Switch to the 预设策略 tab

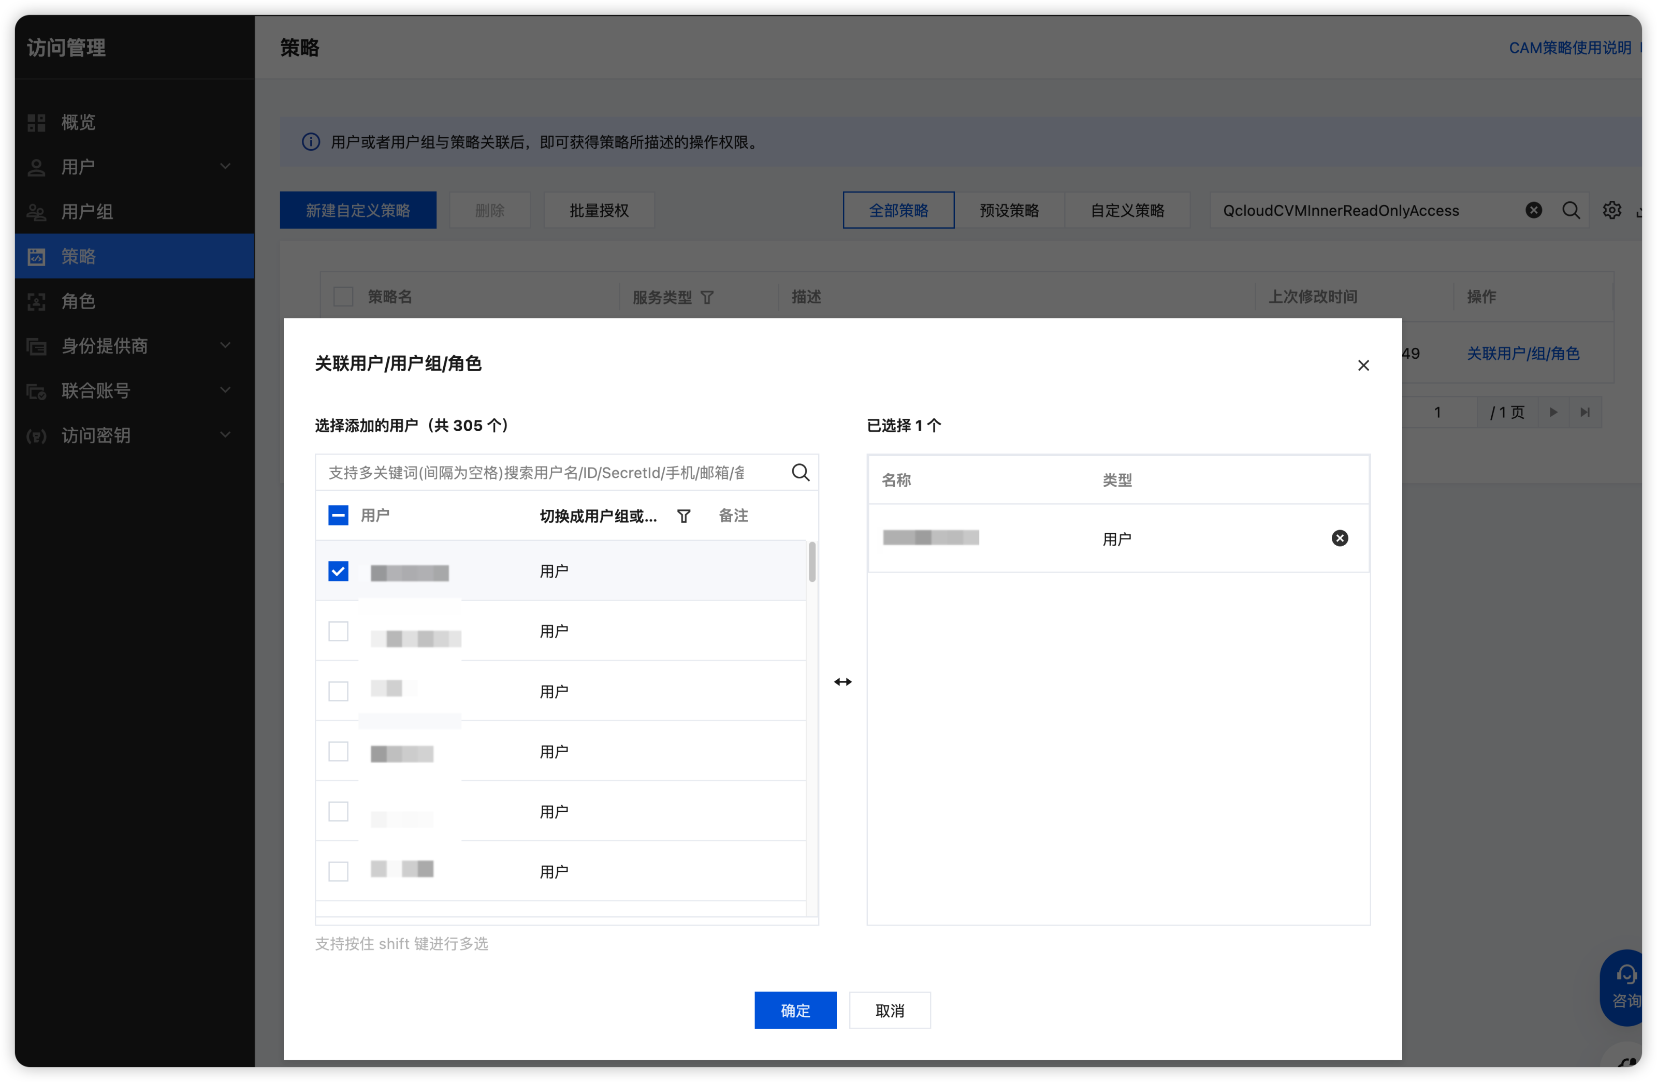1009,210
